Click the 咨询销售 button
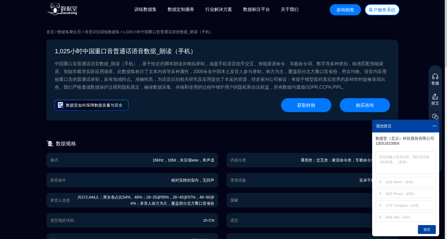 (345, 10)
